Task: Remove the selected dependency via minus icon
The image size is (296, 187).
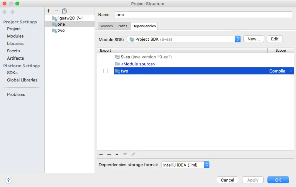Action: point(109,154)
